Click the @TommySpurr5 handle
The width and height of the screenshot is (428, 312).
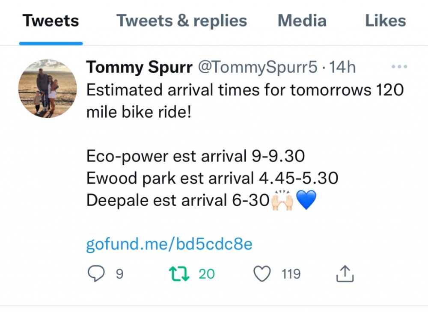point(257,67)
